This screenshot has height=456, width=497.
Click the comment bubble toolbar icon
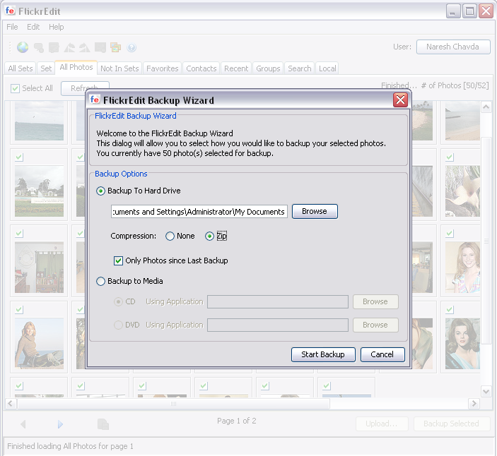tap(39, 48)
